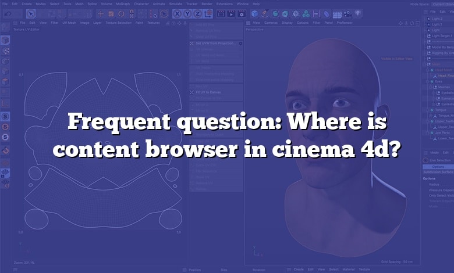454x273 pixels.
Task: Open the Simulate menu
Action: pyautogui.click(x=175, y=4)
